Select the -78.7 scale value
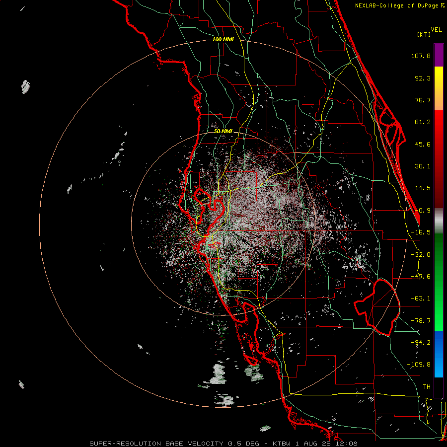This screenshot has width=447, height=447. point(421,321)
